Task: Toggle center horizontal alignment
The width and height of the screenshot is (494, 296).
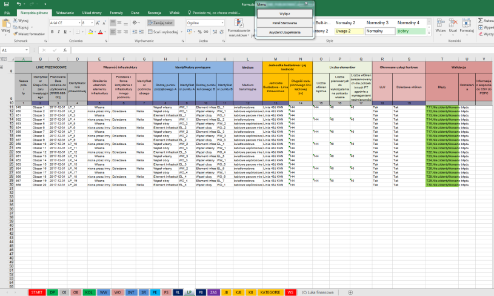Action: click(119, 32)
